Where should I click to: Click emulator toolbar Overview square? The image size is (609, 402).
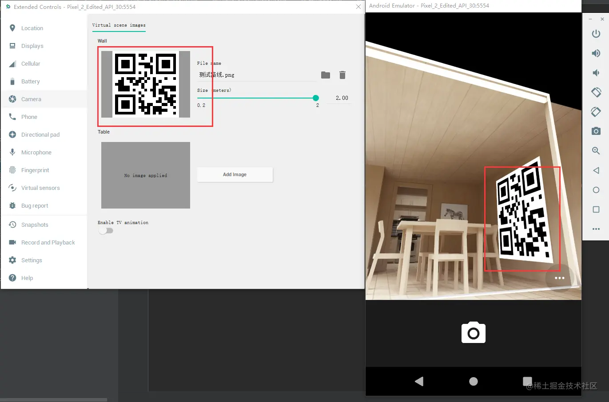point(596,209)
